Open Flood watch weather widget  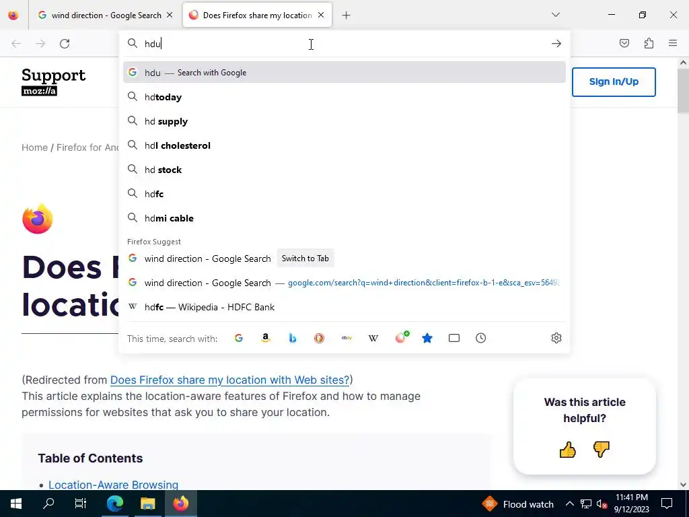pyautogui.click(x=517, y=504)
